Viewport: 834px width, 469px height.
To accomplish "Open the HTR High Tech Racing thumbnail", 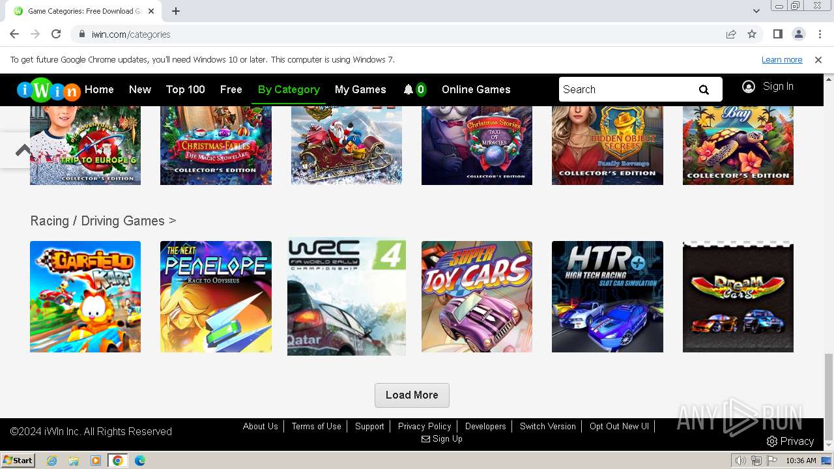I will (x=607, y=296).
